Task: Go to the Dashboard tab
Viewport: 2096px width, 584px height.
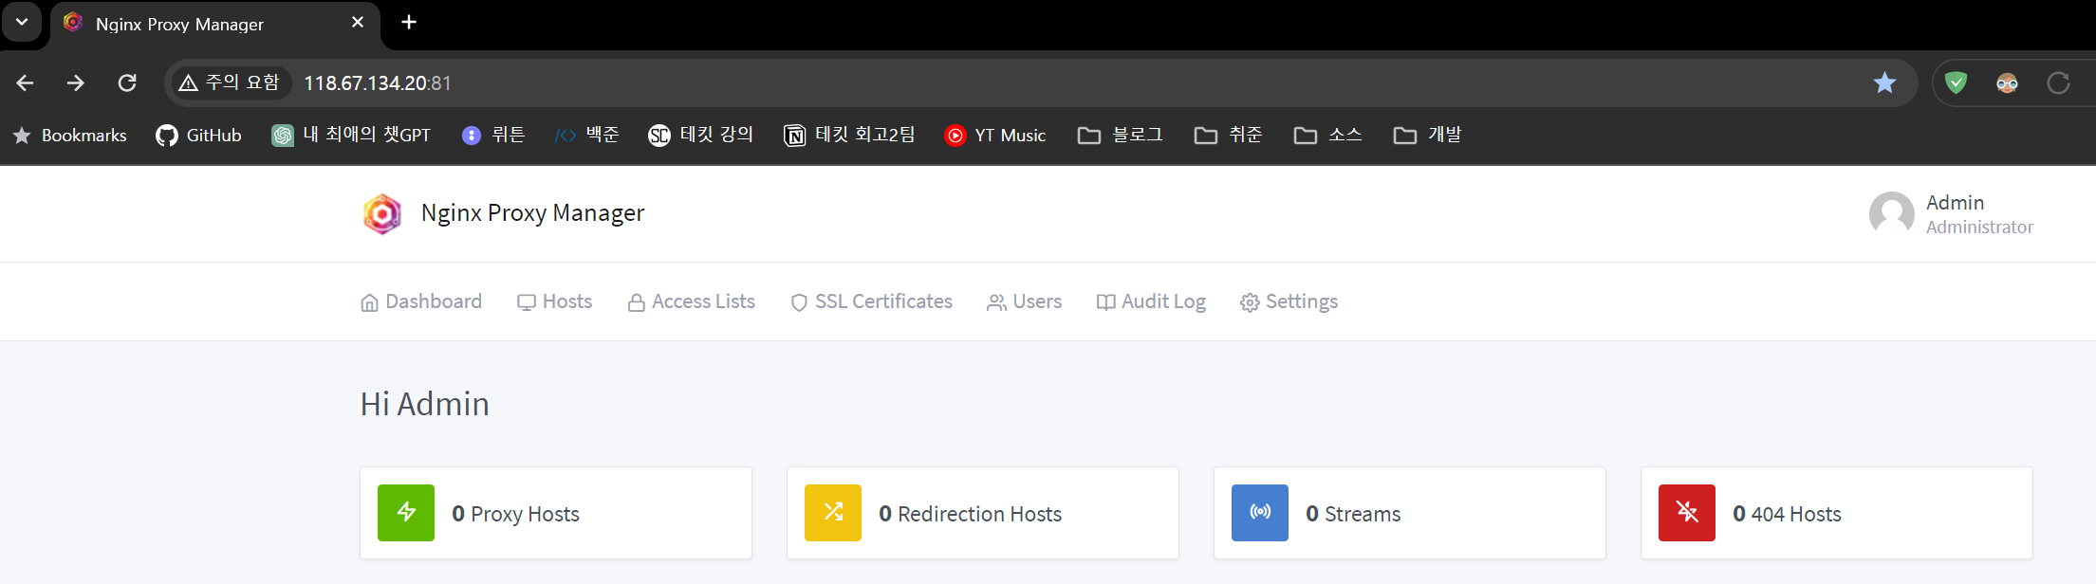Action: [421, 301]
